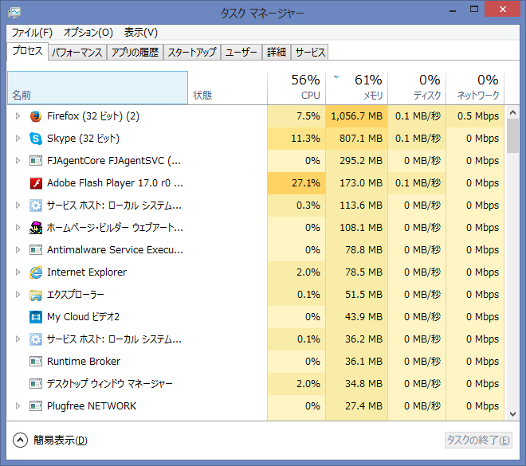Switch to the アプリの履歴 tab
Viewport: 526px width, 466px height.
(135, 53)
